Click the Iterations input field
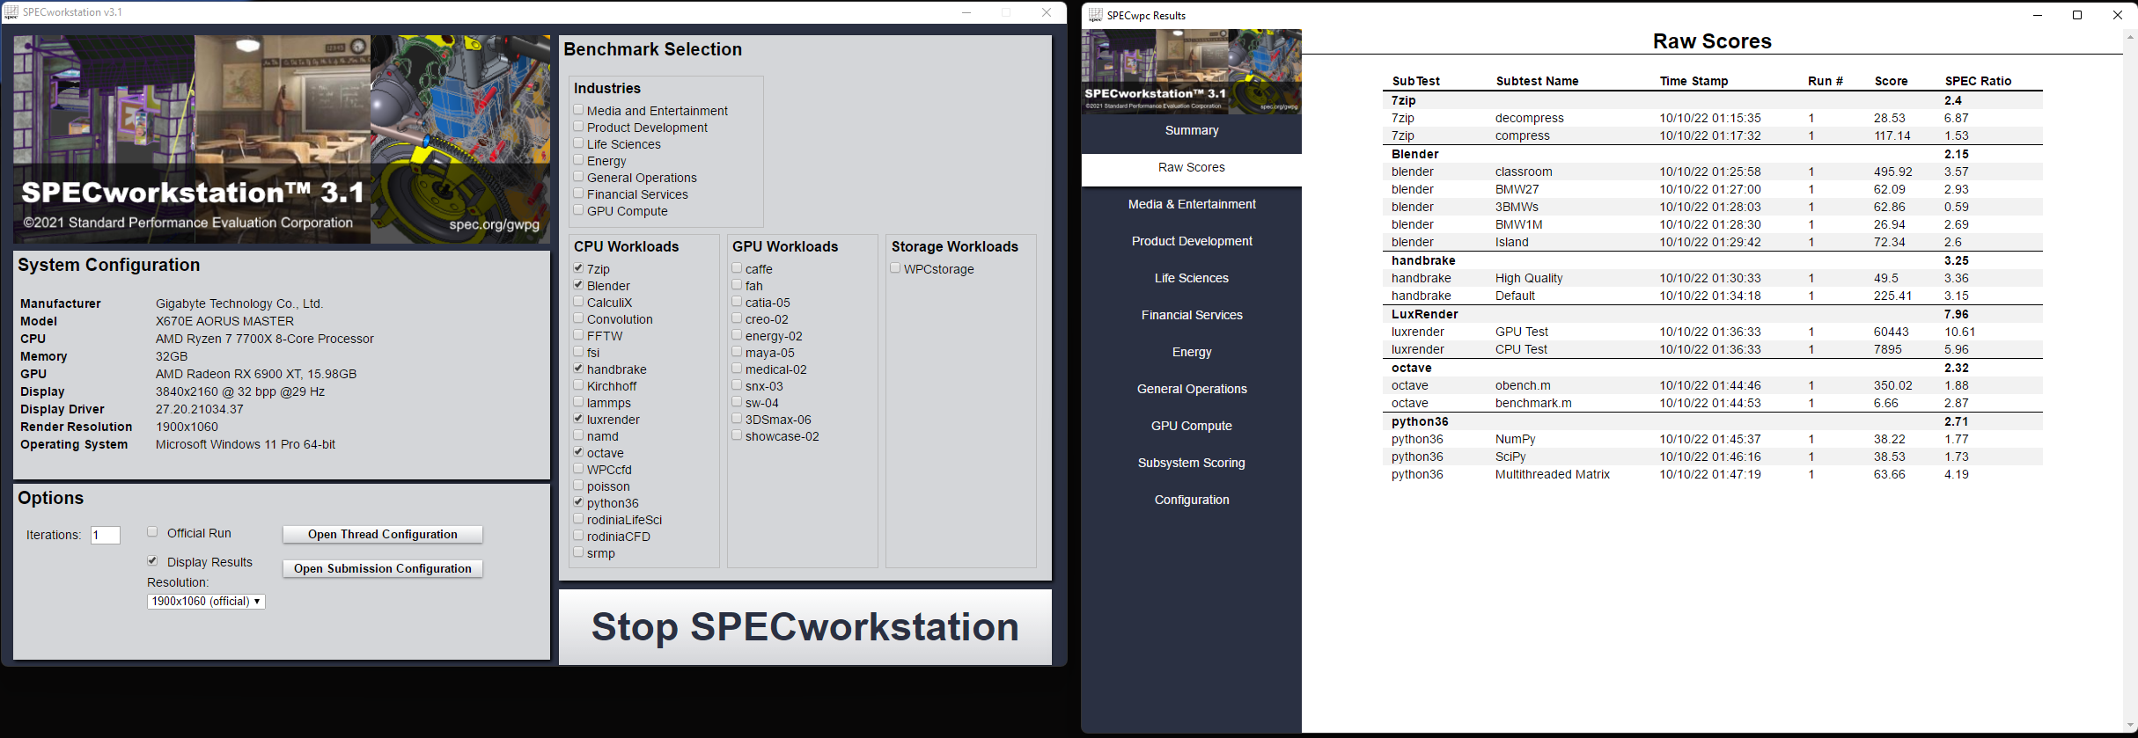 [x=106, y=535]
